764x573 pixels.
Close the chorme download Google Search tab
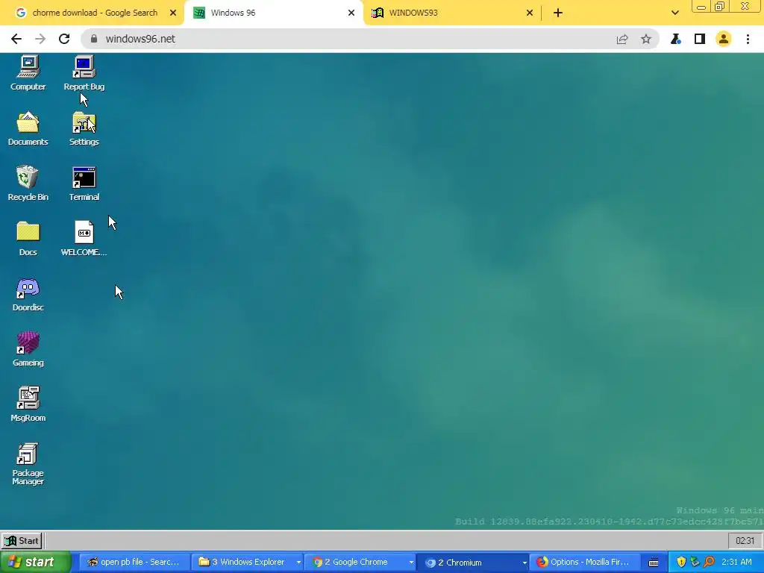tap(173, 13)
